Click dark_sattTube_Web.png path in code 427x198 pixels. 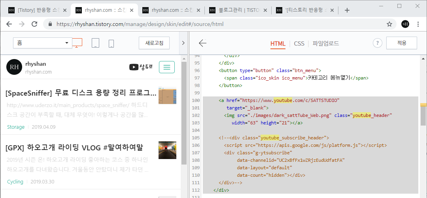coord(290,115)
